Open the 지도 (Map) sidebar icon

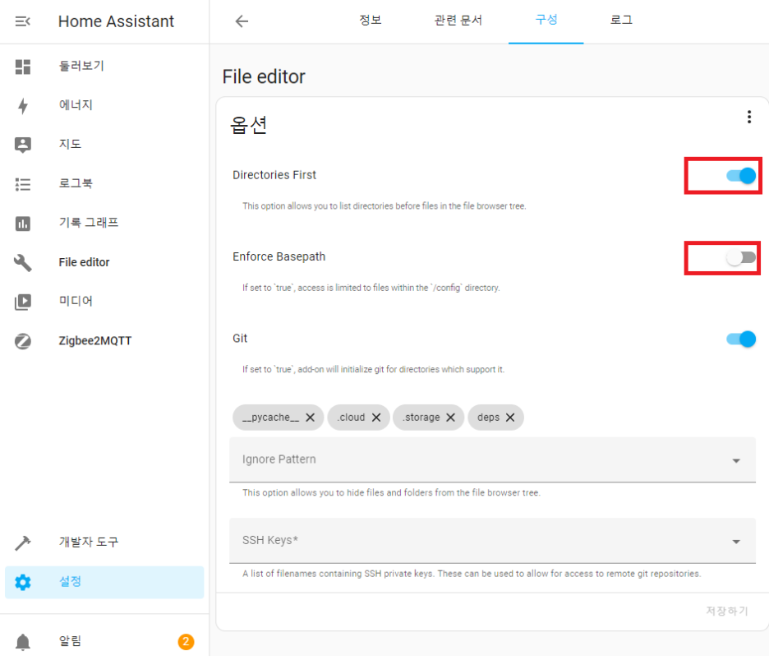pyautogui.click(x=23, y=144)
